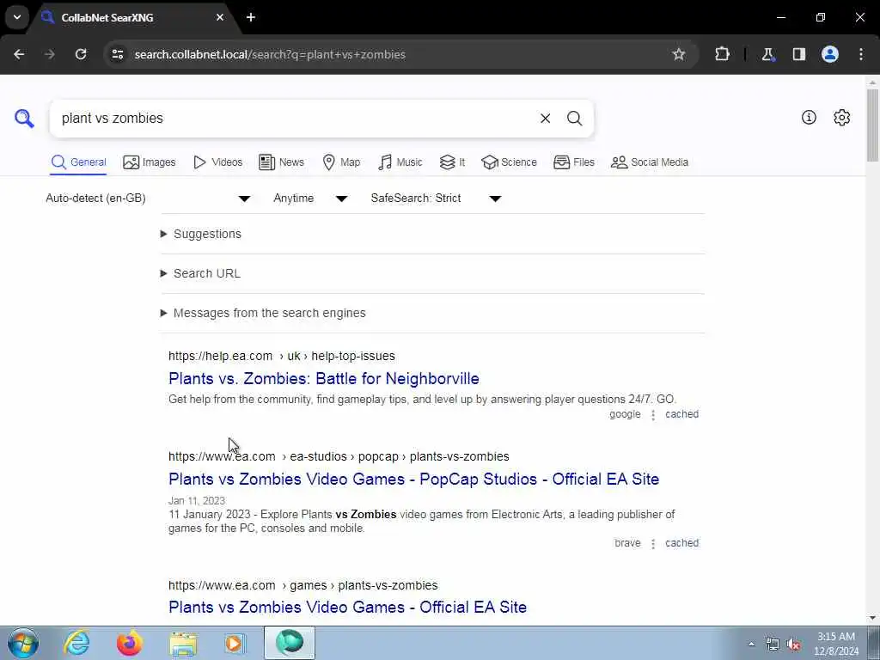Viewport: 880px width, 660px height.
Task: Switch to the Files tab
Action: pos(573,162)
